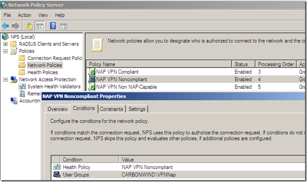Click the Network Access Protection computer icon

point(14,80)
